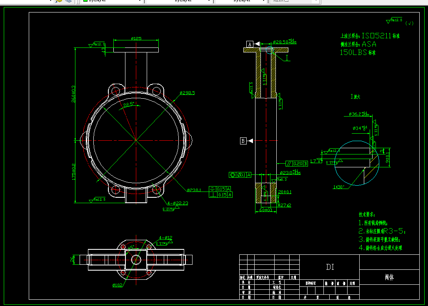Select the parallelism 0.20 B tolerance frame

click(x=297, y=163)
